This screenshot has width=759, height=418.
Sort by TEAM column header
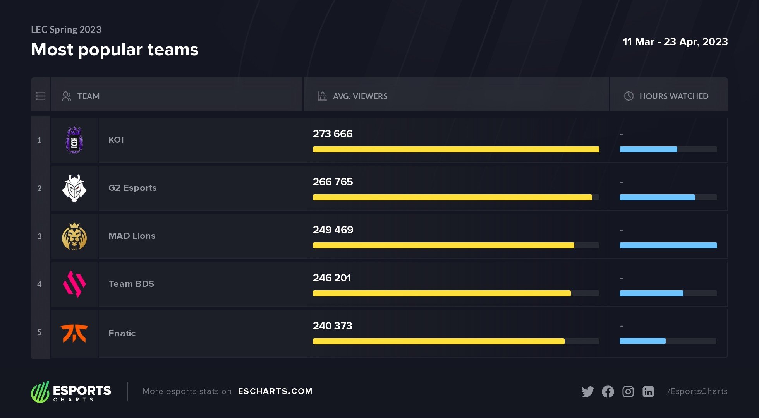pos(88,96)
